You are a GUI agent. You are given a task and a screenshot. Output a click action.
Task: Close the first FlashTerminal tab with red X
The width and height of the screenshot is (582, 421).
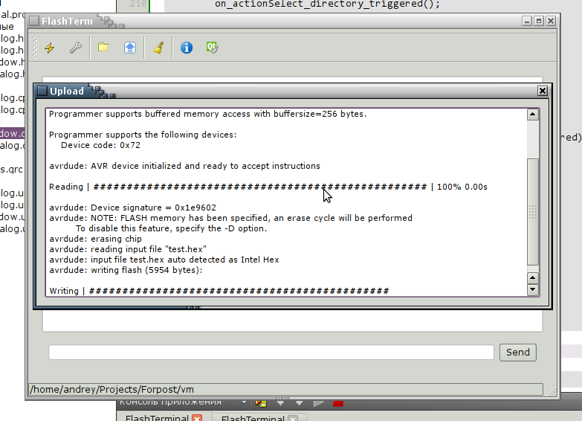pos(197,419)
